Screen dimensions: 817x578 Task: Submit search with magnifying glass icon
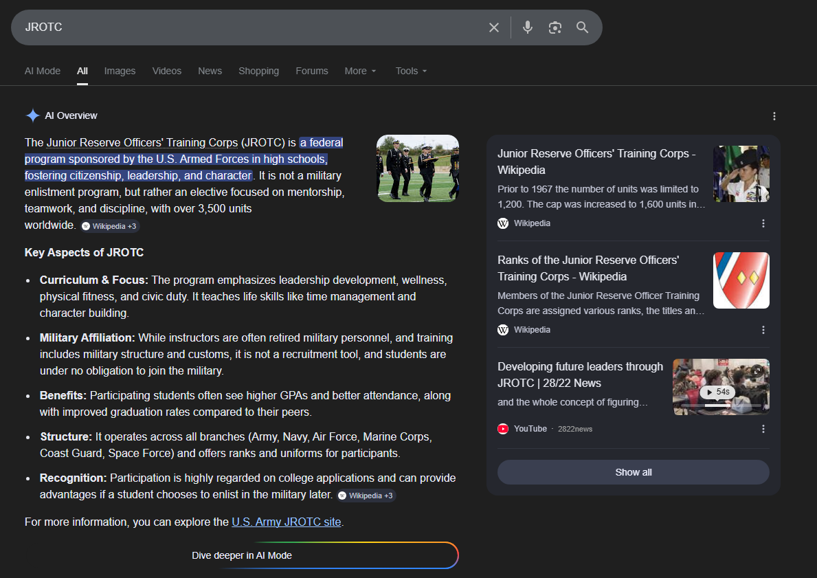click(582, 27)
